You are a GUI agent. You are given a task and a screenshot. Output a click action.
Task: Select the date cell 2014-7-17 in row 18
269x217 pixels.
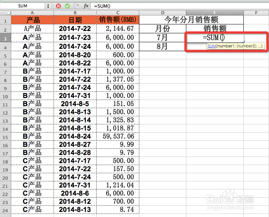point(75,161)
